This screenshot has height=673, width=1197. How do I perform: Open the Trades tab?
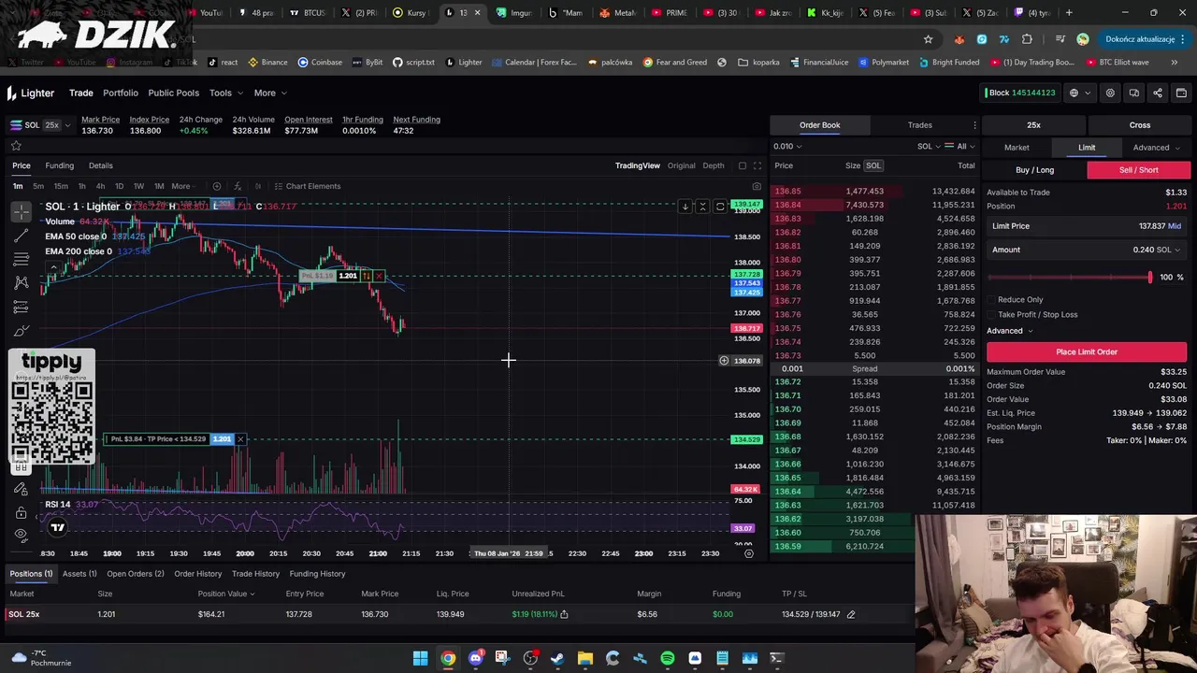tap(919, 125)
